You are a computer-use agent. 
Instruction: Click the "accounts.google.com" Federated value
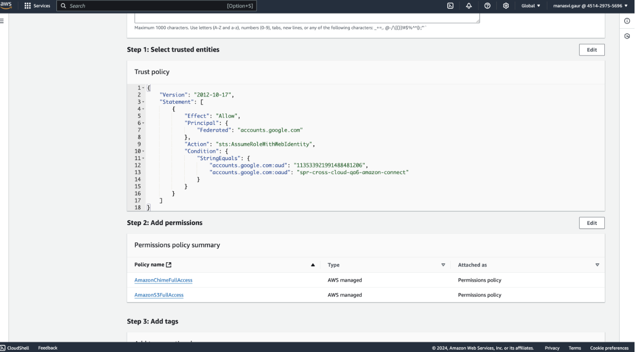click(270, 130)
